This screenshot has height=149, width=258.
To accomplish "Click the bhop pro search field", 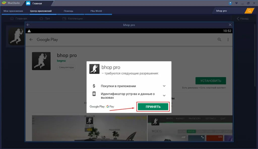I will (229, 11).
